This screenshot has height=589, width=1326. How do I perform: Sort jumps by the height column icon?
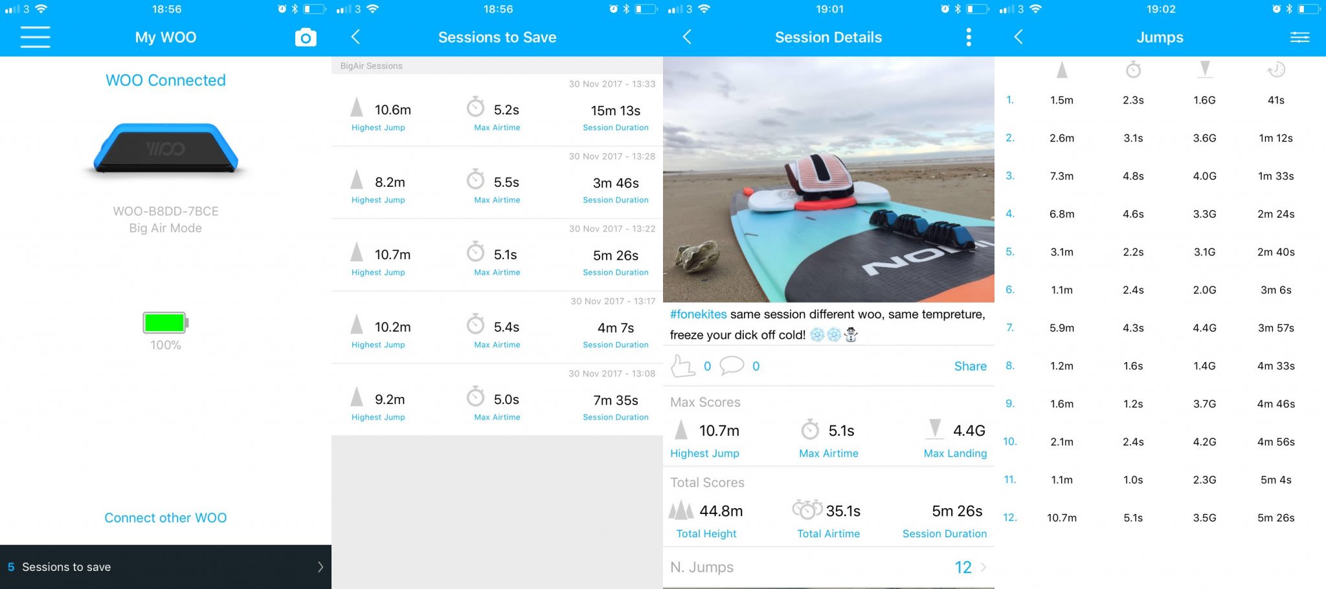coord(1062,70)
